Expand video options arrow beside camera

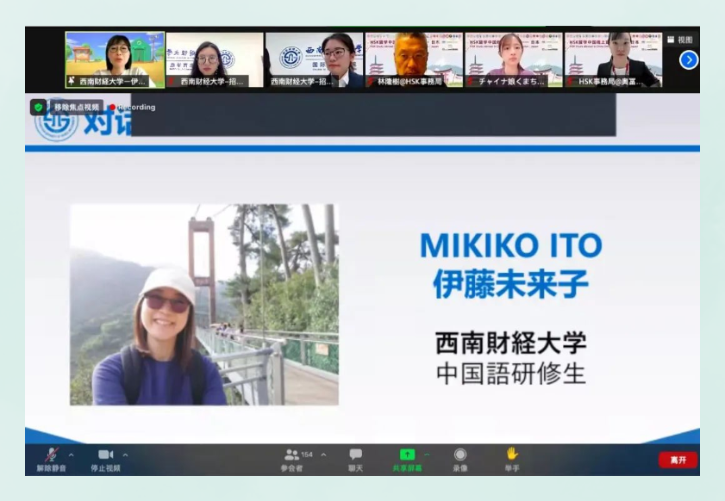125,455
